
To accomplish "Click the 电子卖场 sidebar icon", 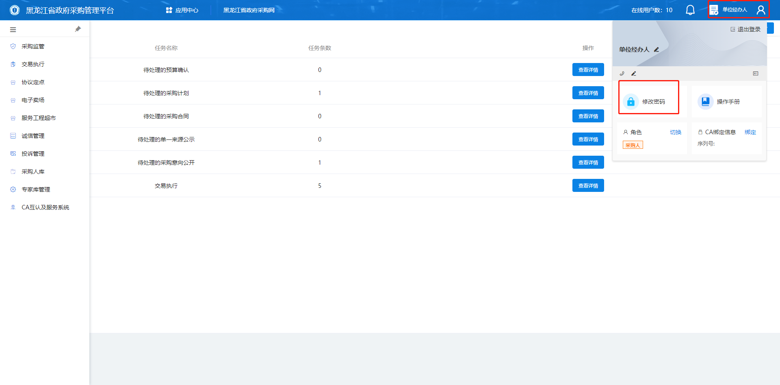I will pos(13,100).
